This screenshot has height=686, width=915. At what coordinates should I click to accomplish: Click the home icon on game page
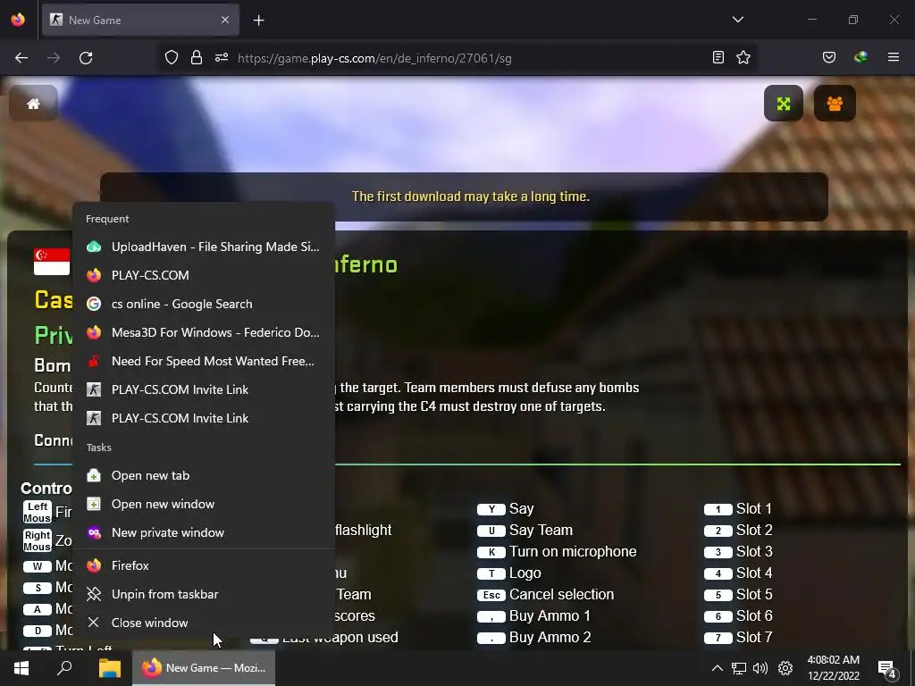click(x=33, y=104)
